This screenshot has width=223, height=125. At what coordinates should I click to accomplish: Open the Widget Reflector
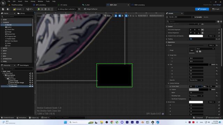[91, 9]
